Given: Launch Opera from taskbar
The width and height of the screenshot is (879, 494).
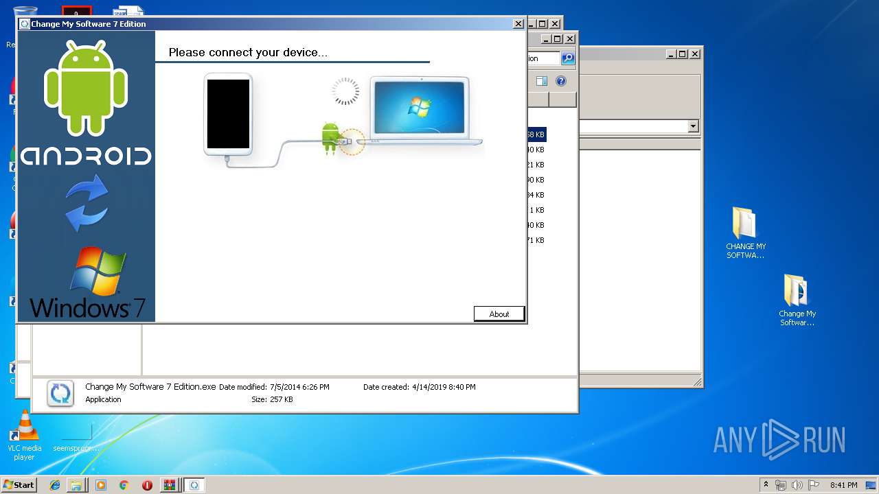Looking at the screenshot, I should [x=147, y=485].
